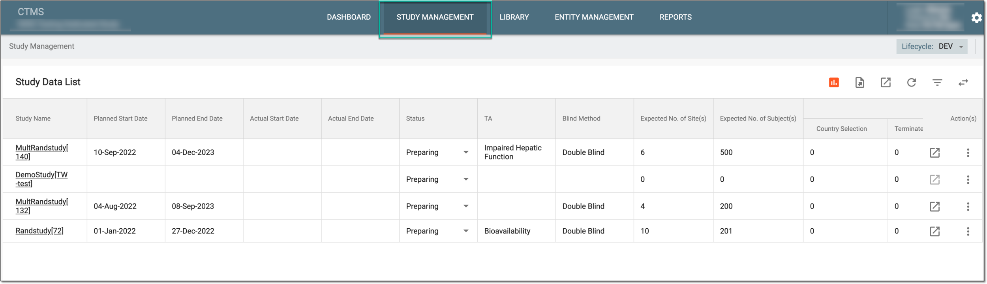This screenshot has width=987, height=284.
Task: Click the 10 expected sites value
Action: (644, 231)
